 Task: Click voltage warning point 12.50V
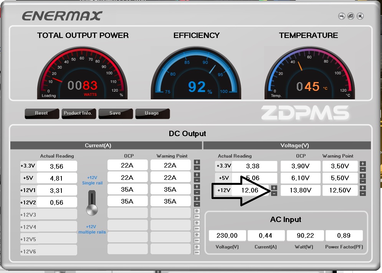coord(340,190)
